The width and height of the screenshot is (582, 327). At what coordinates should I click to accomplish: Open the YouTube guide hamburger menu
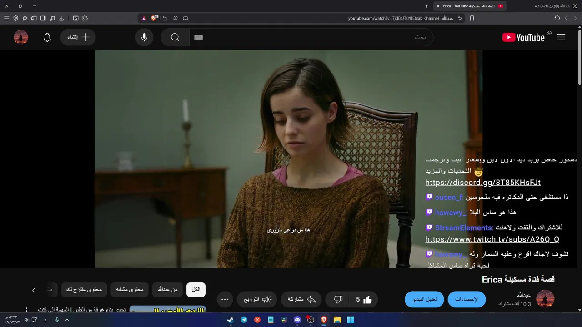[561, 37]
